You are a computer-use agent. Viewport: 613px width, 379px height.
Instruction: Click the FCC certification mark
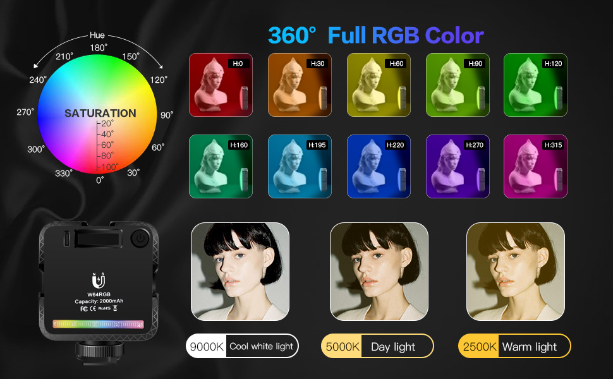tap(84, 309)
